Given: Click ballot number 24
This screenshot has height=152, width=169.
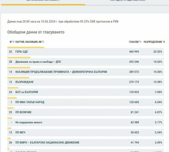Looking at the screenshot, I should [10, 92].
